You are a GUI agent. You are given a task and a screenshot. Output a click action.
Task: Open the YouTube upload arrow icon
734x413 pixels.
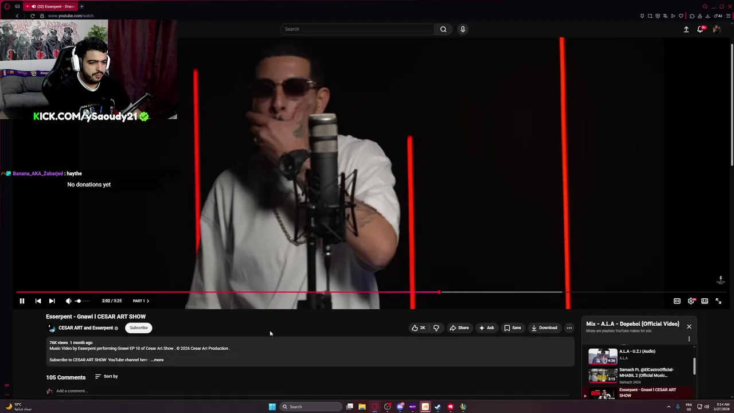coord(686,29)
